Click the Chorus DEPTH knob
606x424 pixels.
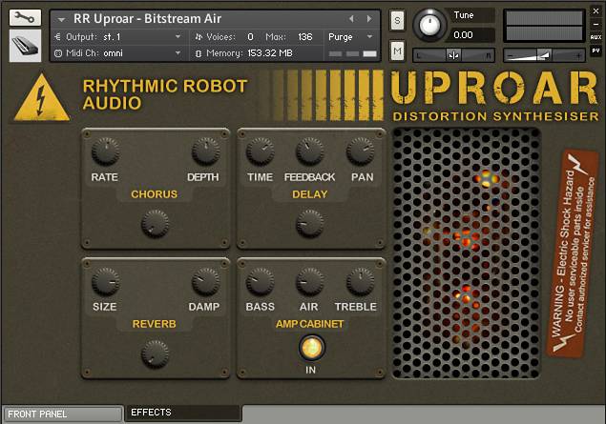click(x=206, y=151)
